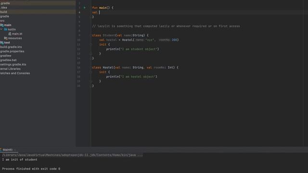Click println 'I am student object' line
Viewport: 308px width, 173px height.
pyautogui.click(x=132, y=49)
